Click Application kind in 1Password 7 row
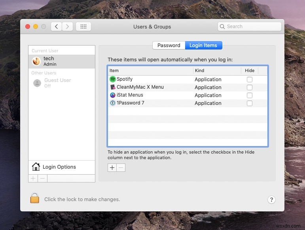Image resolution: width=305 pixels, height=230 pixels. 208,103
